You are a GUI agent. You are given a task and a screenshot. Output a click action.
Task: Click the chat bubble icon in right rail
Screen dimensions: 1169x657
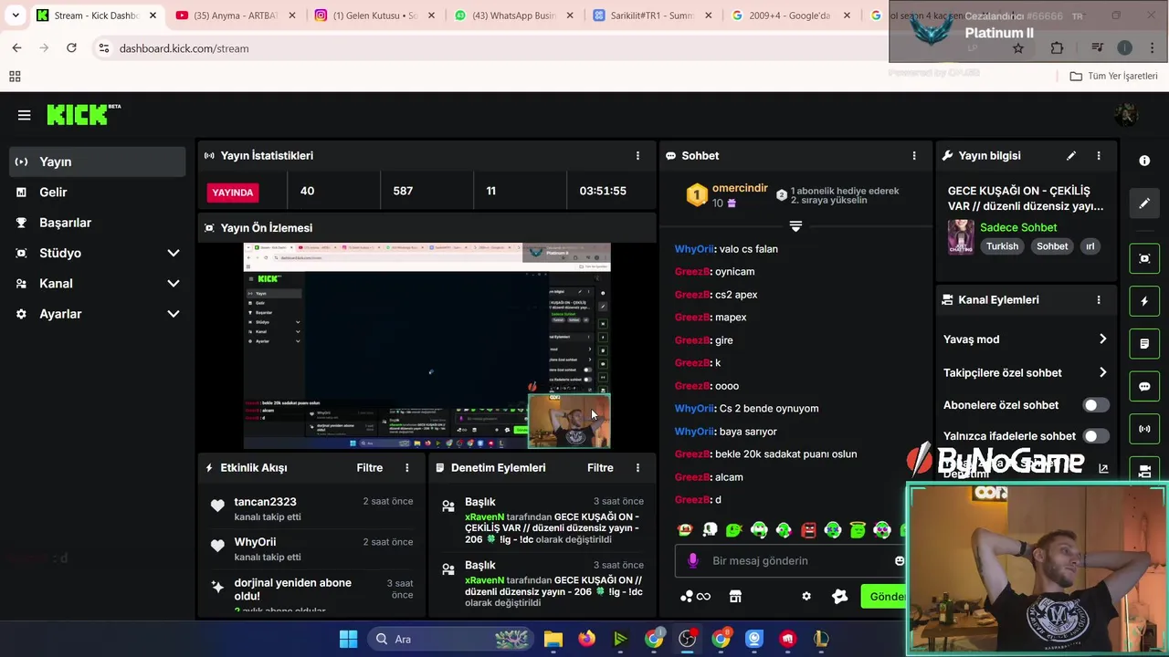pyautogui.click(x=1144, y=386)
